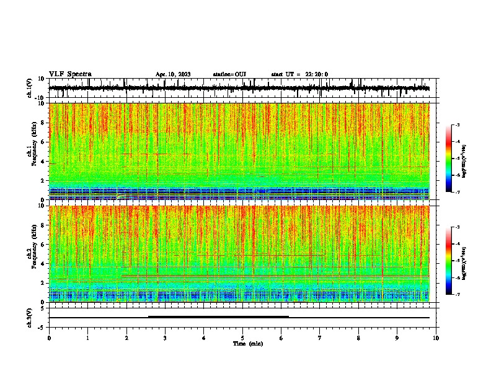The width and height of the screenshot is (491, 379).
Task: Click time axis tick label "5"
Action: tap(242, 338)
